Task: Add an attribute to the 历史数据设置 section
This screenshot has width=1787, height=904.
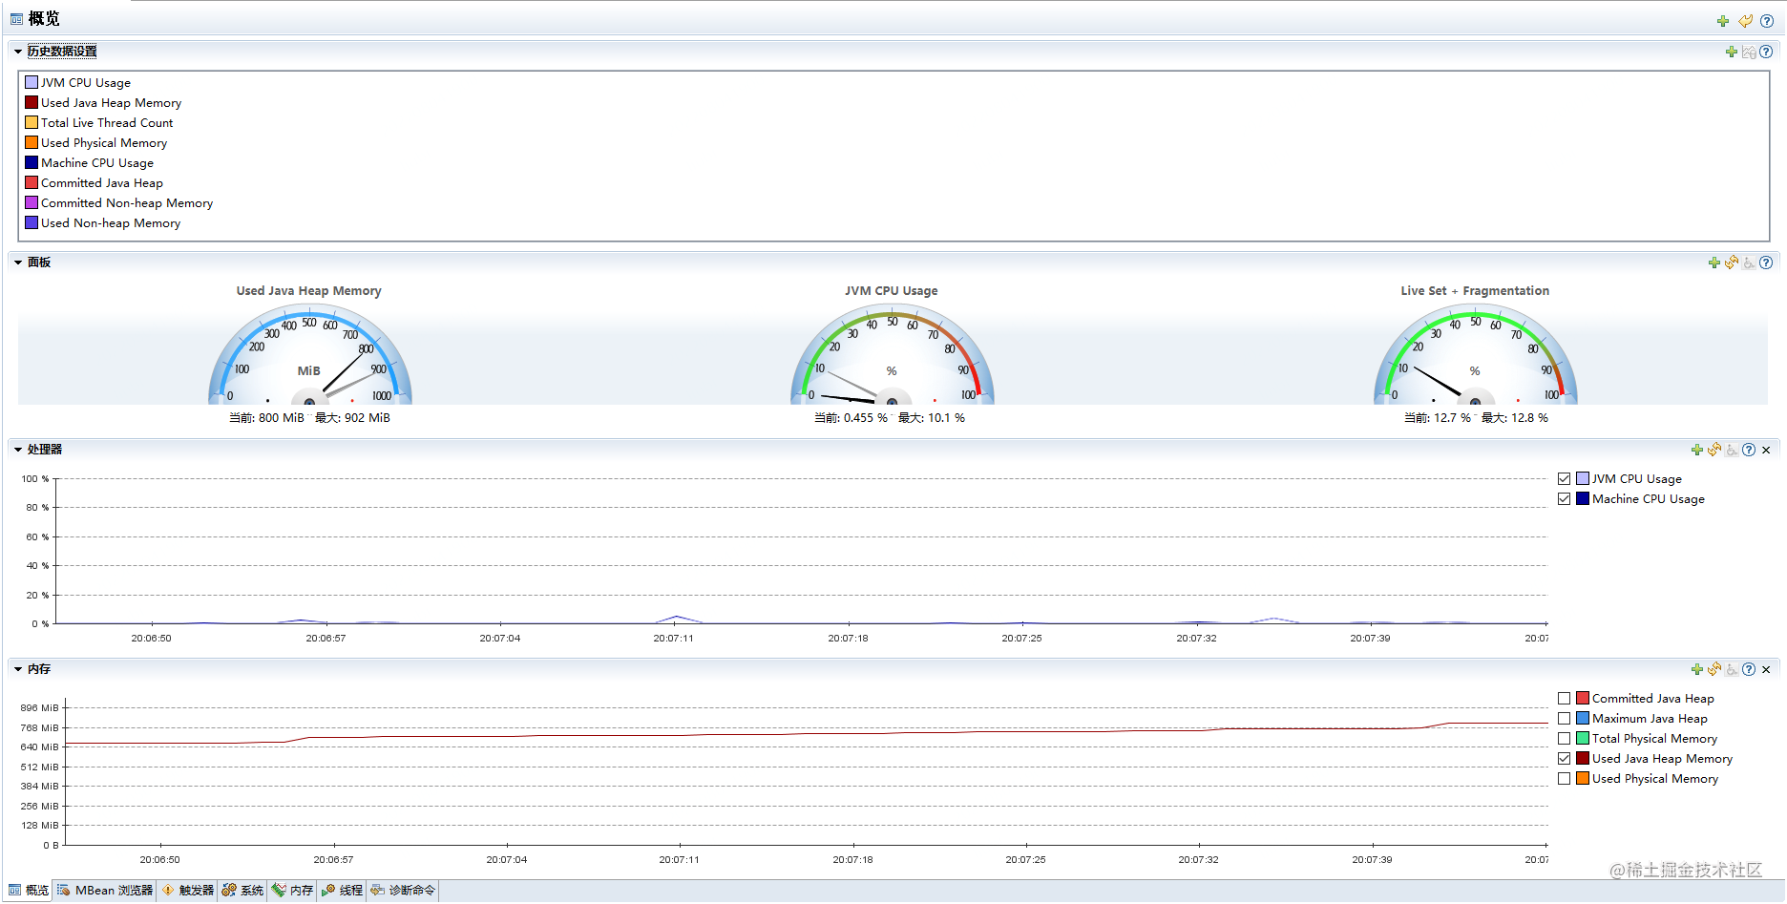Action: pyautogui.click(x=1732, y=52)
